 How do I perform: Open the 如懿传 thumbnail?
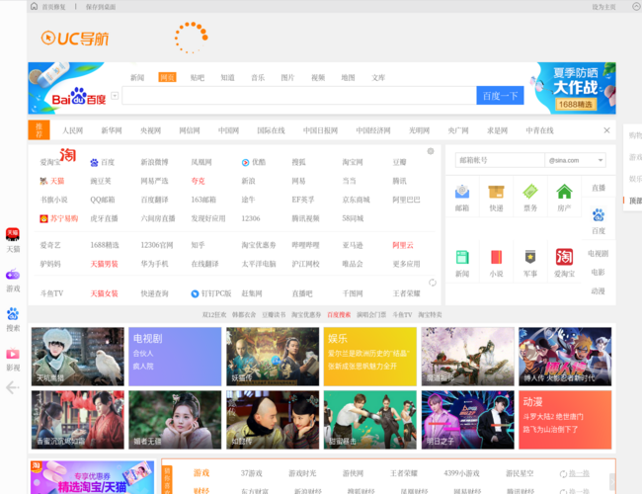273,420
